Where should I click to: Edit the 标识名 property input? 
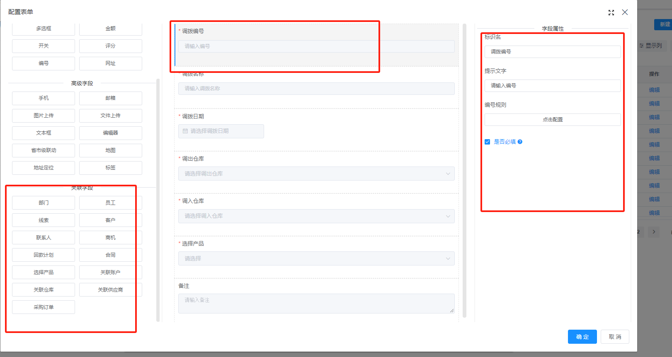point(553,52)
